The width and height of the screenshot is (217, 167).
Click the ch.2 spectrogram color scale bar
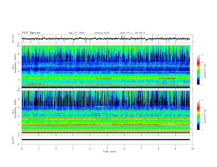click(x=198, y=115)
